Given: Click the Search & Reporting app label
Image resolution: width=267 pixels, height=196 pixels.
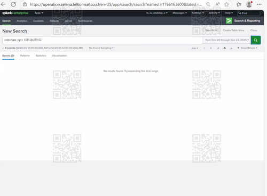Looking at the screenshot, I should [x=247, y=21].
